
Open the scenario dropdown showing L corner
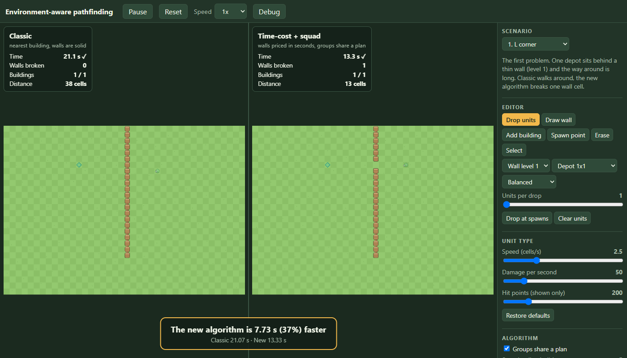[536, 44]
